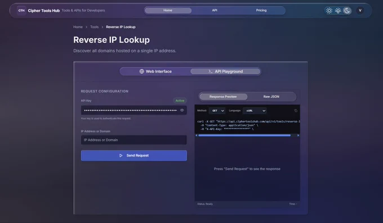Open the Method GET dropdown
Screen dimensions: 383x223
click(x=217, y=111)
